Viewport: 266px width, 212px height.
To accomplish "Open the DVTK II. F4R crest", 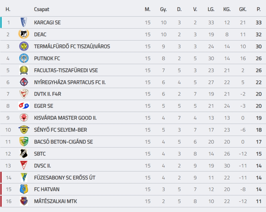I will coord(24,94).
